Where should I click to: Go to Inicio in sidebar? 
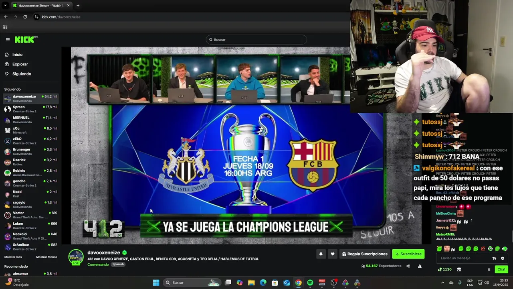pos(17,55)
